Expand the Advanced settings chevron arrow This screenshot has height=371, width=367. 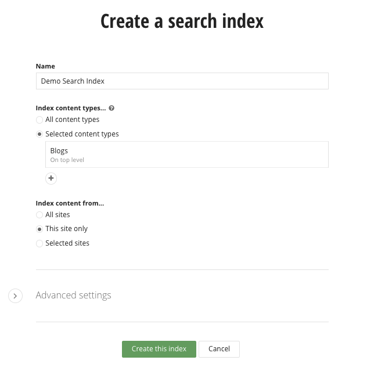16,296
